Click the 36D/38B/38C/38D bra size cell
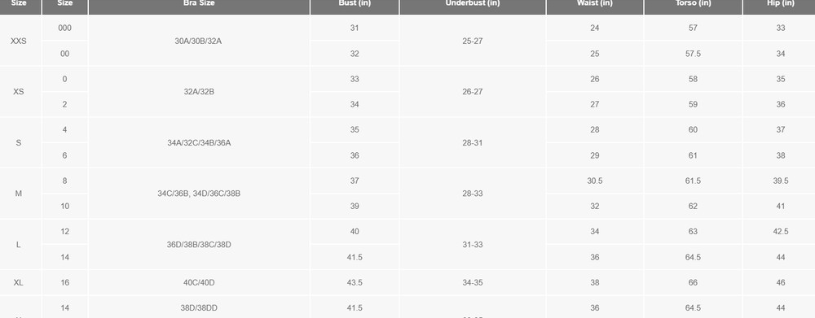Viewport: 815px width, 318px height. 199,244
